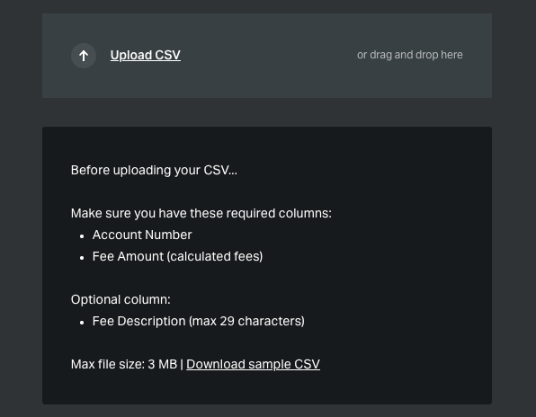Viewport: 536px width, 417px height.
Task: Click the word CSV in Upload link
Action: [167, 55]
